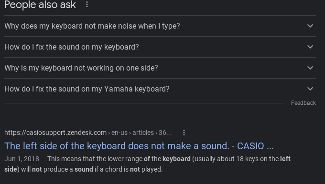Open the three-dot options beside the casiosupport URL

[x=184, y=133]
